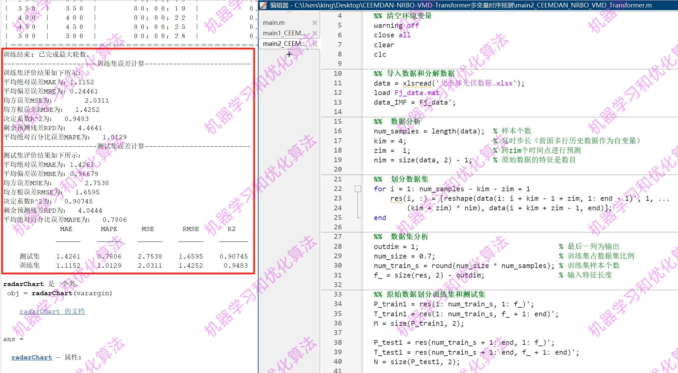Select the main2_CEEM... tab
678x373 pixels.
pos(284,44)
